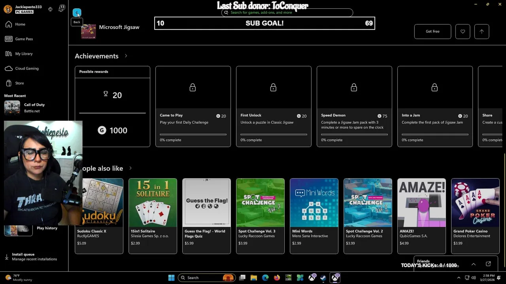
Task: Click the lock icon on First Unlock
Action: click(x=273, y=87)
